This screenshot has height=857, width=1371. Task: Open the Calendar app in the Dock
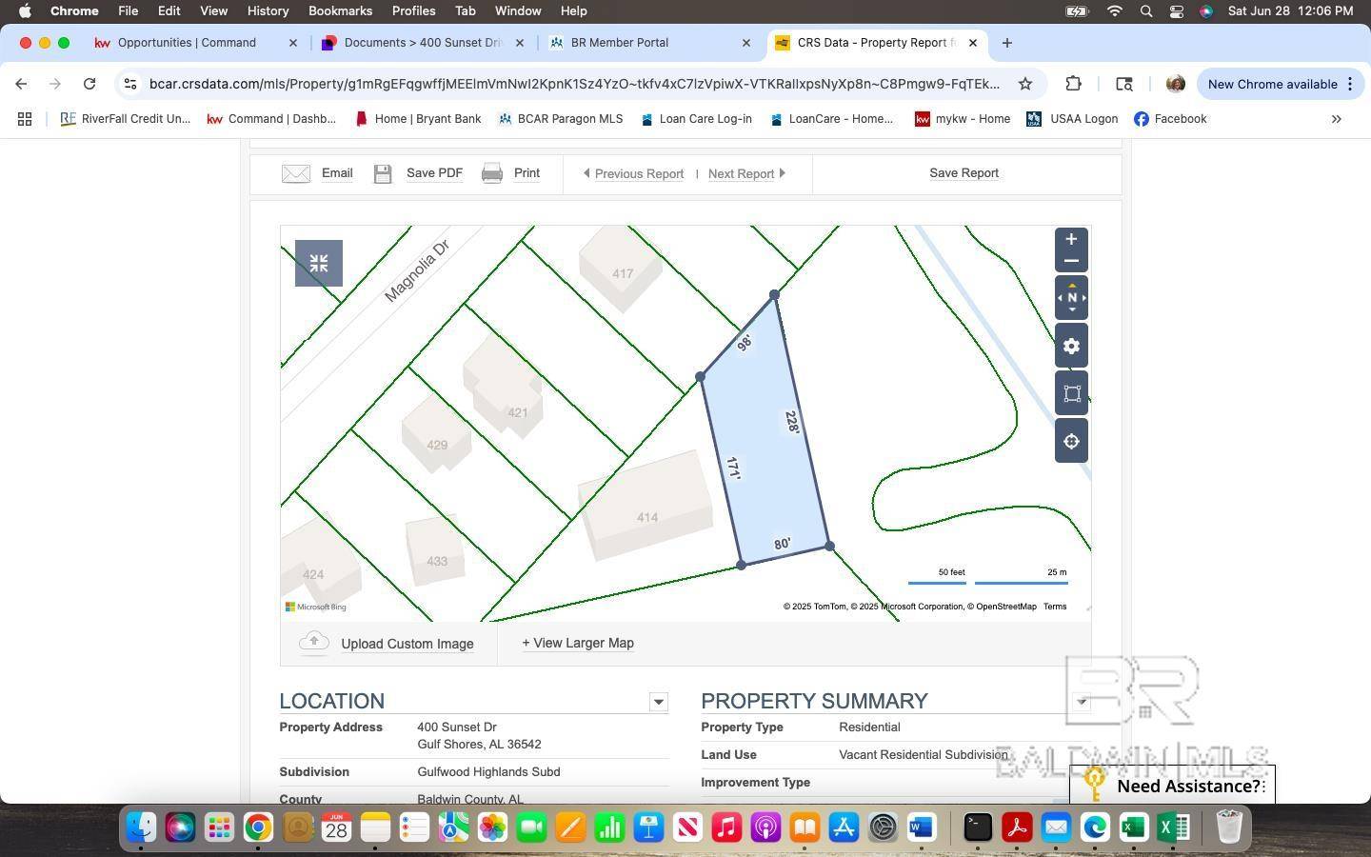pyautogui.click(x=336, y=827)
